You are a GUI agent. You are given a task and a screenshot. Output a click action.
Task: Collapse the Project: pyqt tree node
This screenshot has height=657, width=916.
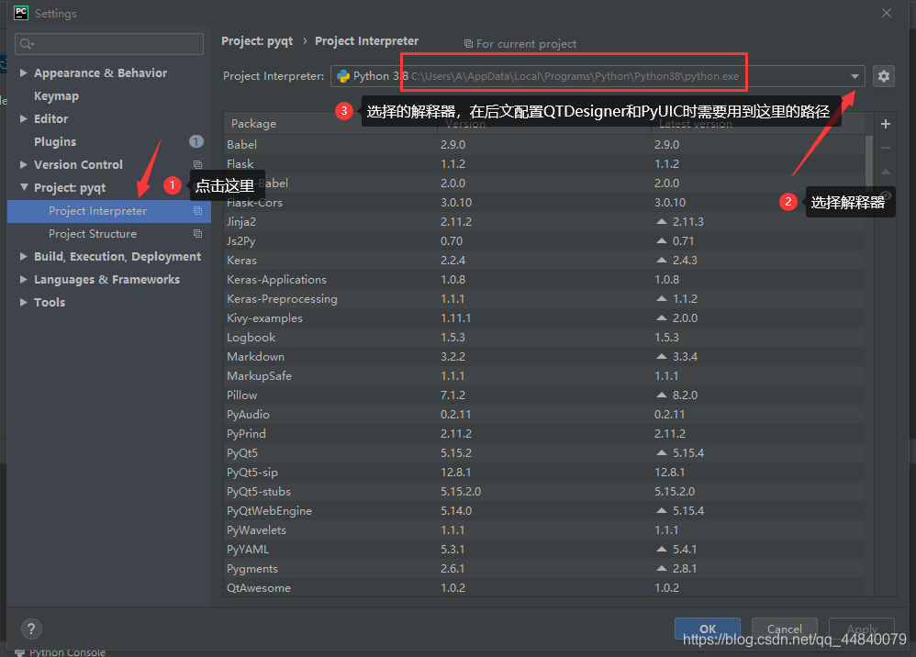click(x=24, y=188)
